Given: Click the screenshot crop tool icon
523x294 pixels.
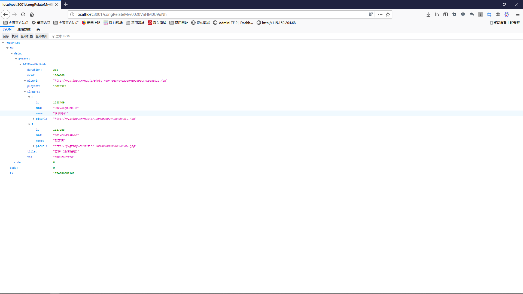Looking at the screenshot, I should pyautogui.click(x=454, y=14).
